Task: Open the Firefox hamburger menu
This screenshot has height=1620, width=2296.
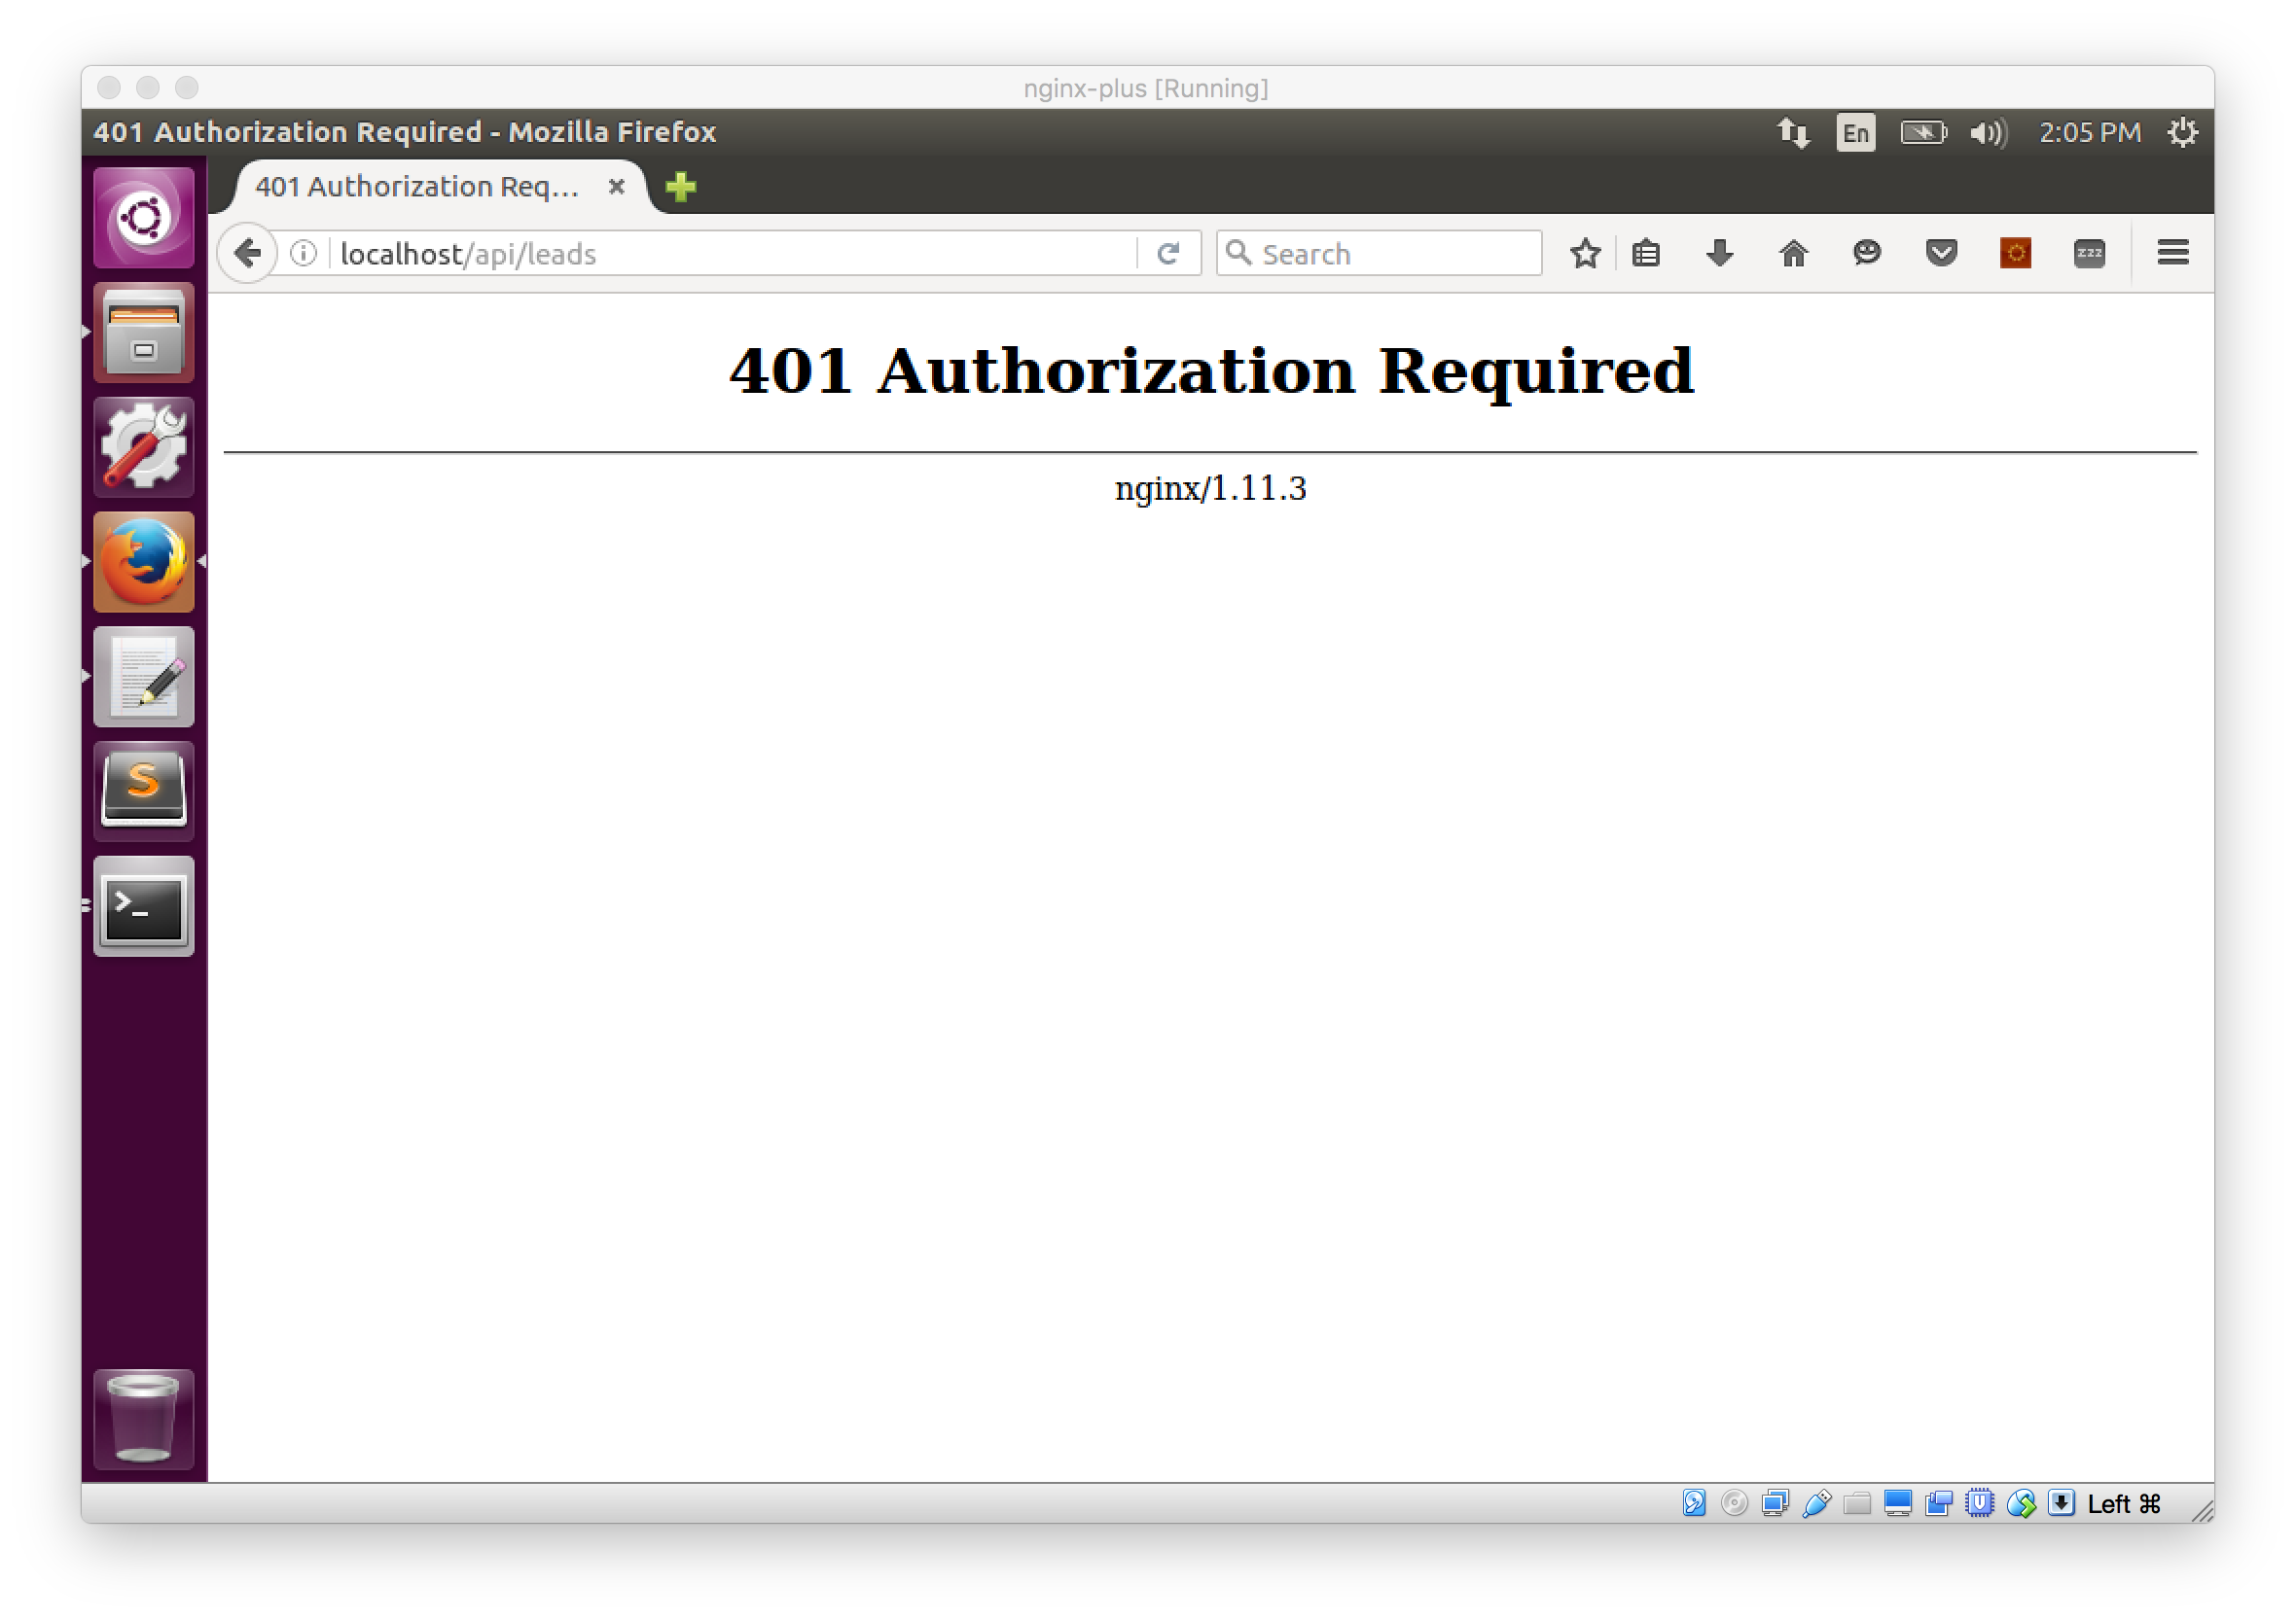Action: click(x=2170, y=253)
